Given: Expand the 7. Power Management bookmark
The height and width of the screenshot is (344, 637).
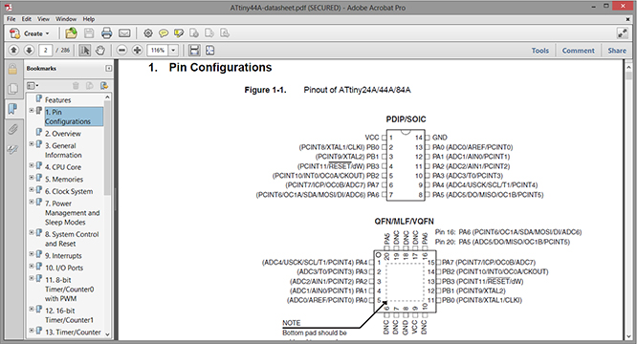Looking at the screenshot, I should tap(32, 202).
